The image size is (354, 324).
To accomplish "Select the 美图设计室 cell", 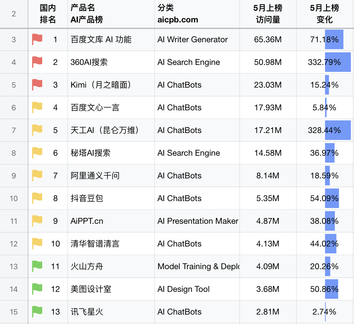I will coord(111,289).
